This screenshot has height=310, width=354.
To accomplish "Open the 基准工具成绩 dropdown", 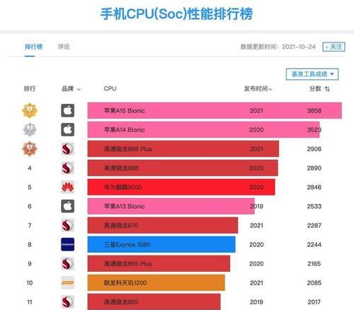I will 312,74.
